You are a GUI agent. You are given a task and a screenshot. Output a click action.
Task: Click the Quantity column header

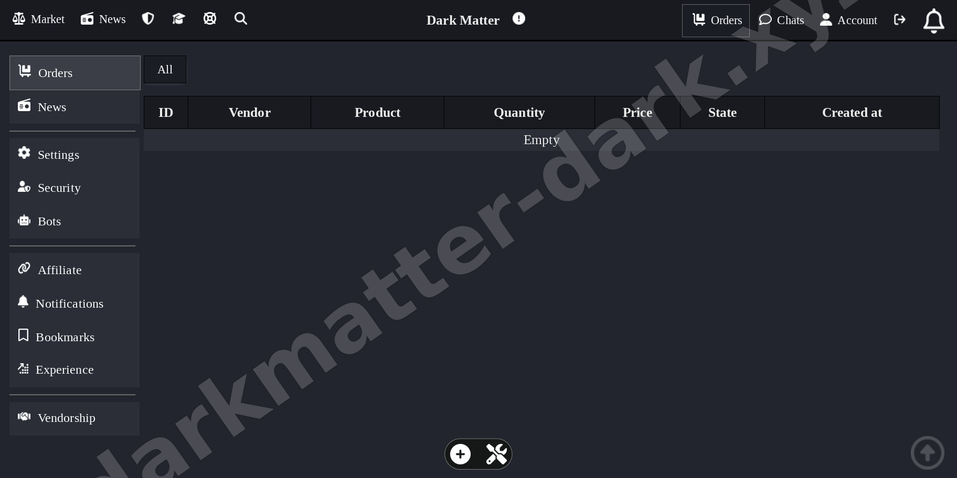click(519, 113)
